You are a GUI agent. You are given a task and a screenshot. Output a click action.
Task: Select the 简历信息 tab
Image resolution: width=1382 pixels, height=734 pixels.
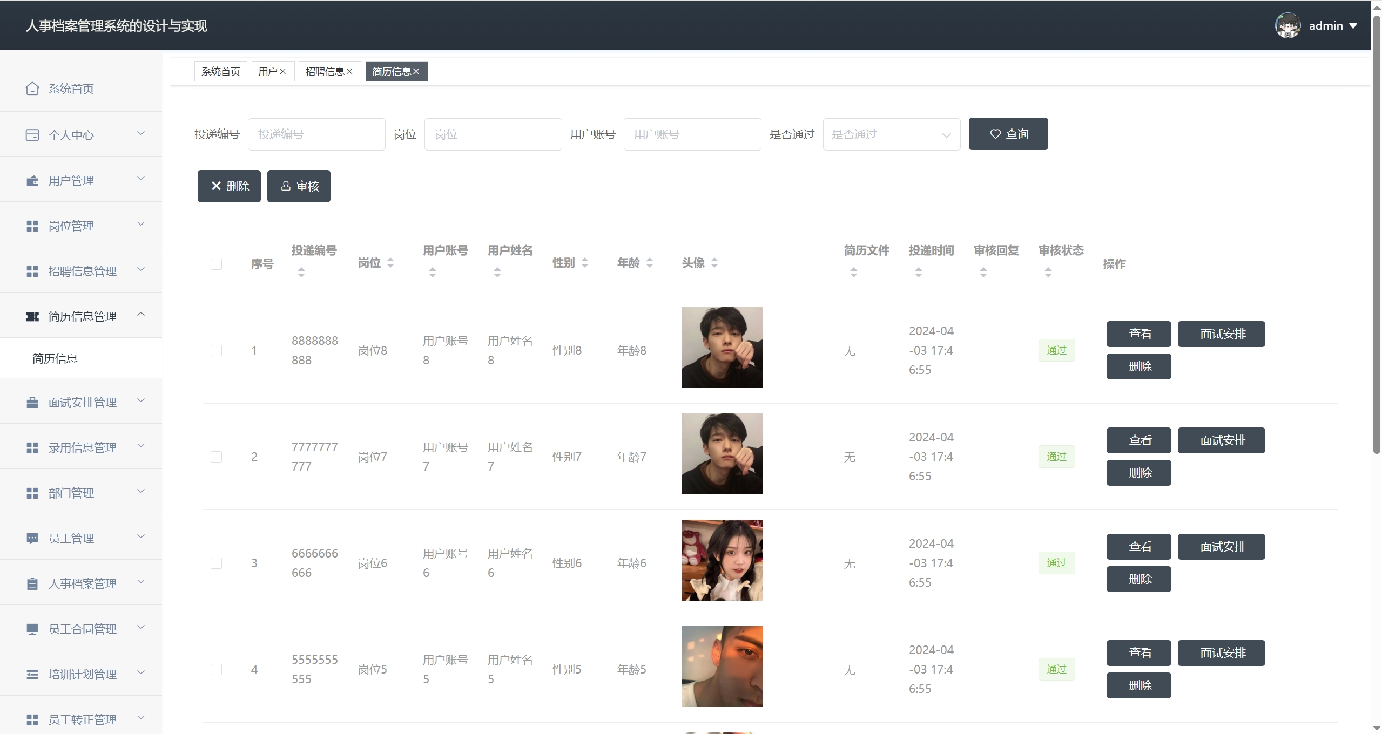coord(392,71)
